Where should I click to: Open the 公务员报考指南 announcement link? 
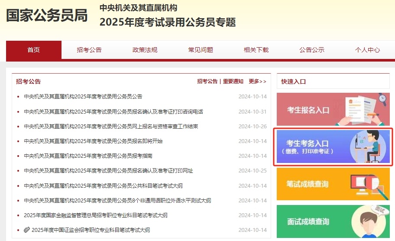click(x=88, y=156)
